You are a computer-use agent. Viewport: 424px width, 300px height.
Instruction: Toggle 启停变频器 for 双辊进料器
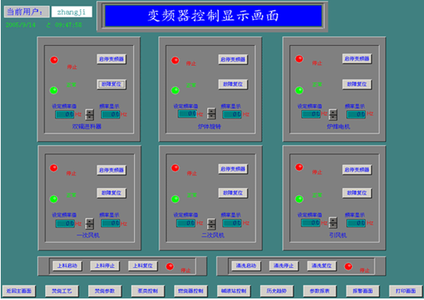(112, 59)
